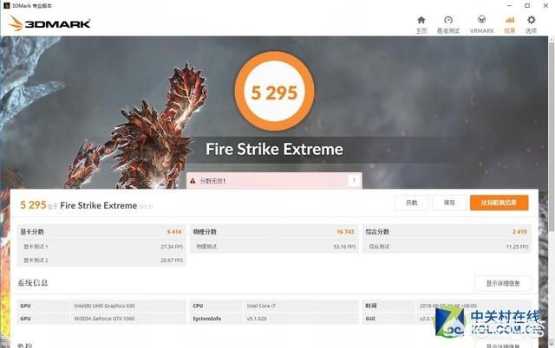555x348 pixels.
Task: Click the Fire Strike Extreme banner title
Action: tap(274, 149)
